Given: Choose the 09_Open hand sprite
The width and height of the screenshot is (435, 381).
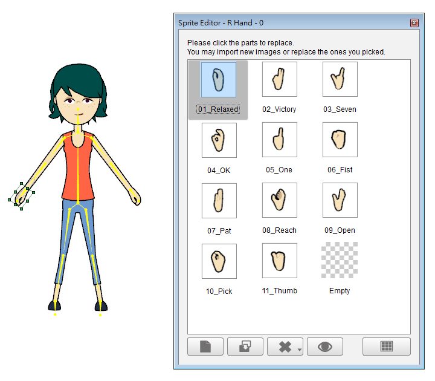Looking at the screenshot, I should [340, 201].
